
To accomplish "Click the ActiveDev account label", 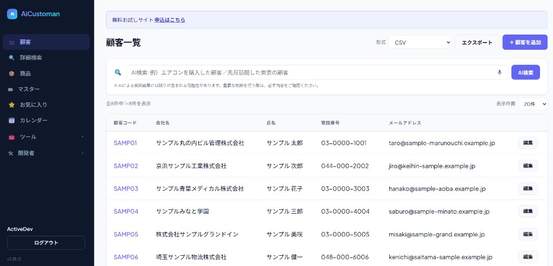I will 20,229.
